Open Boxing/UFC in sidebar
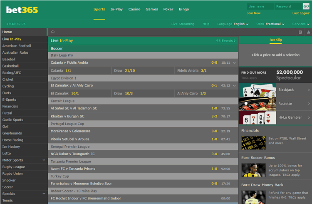312x204 pixels. point(24,73)
